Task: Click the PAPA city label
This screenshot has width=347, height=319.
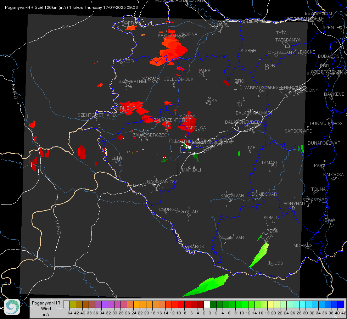Action: click(205, 71)
